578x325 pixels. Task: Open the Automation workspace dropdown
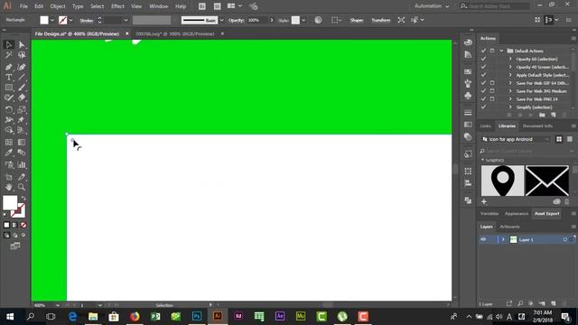[432, 6]
